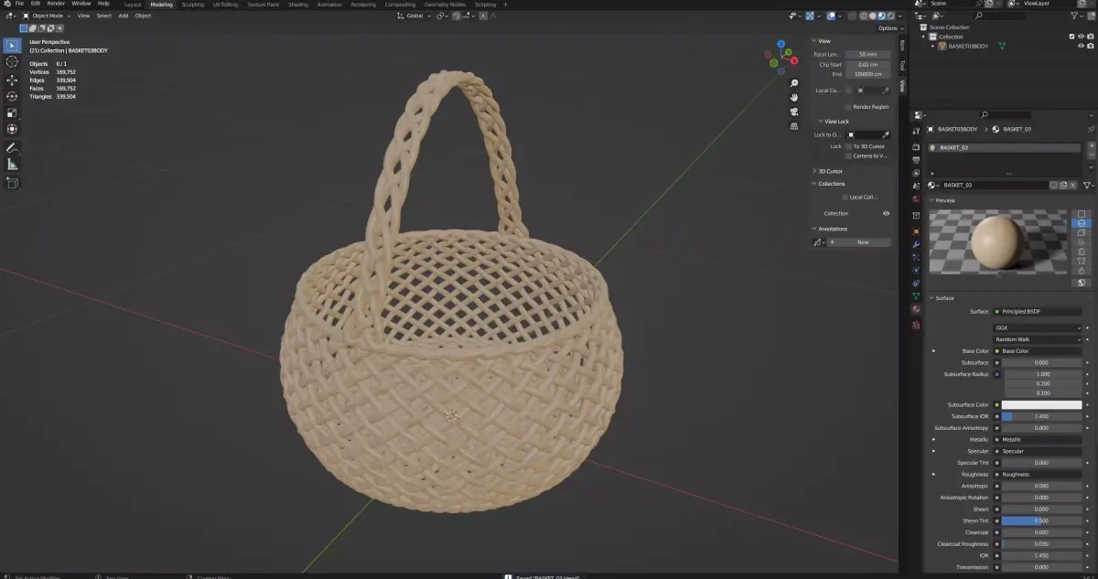This screenshot has height=579, width=1098.
Task: Toggle Collection visibility eye in sidebar Collections panel
Action: coord(886,213)
